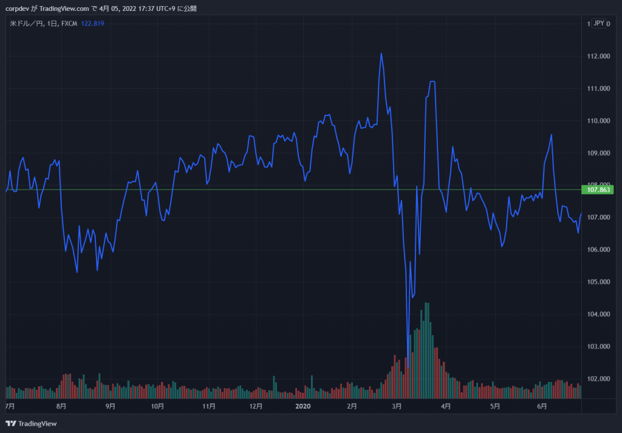Click the 8月 time axis label
Screen dimensions: 622x433
point(61,406)
